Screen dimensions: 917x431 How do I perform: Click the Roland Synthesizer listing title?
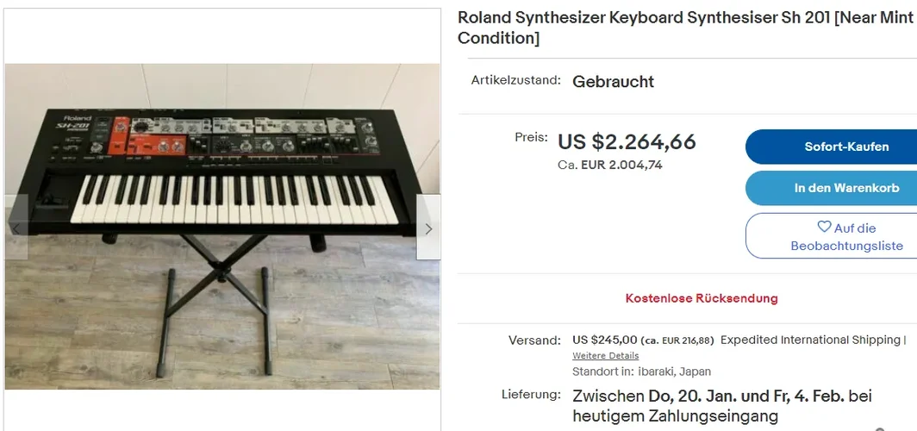pyautogui.click(x=684, y=28)
